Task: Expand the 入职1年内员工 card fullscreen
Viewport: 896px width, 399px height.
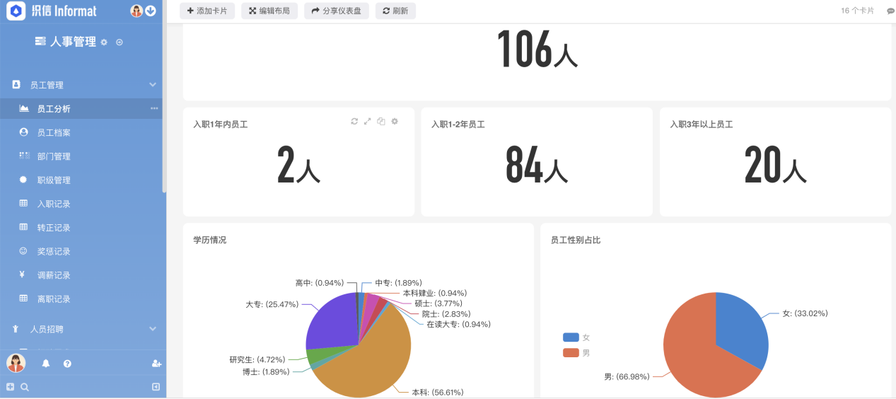Action: pos(368,122)
